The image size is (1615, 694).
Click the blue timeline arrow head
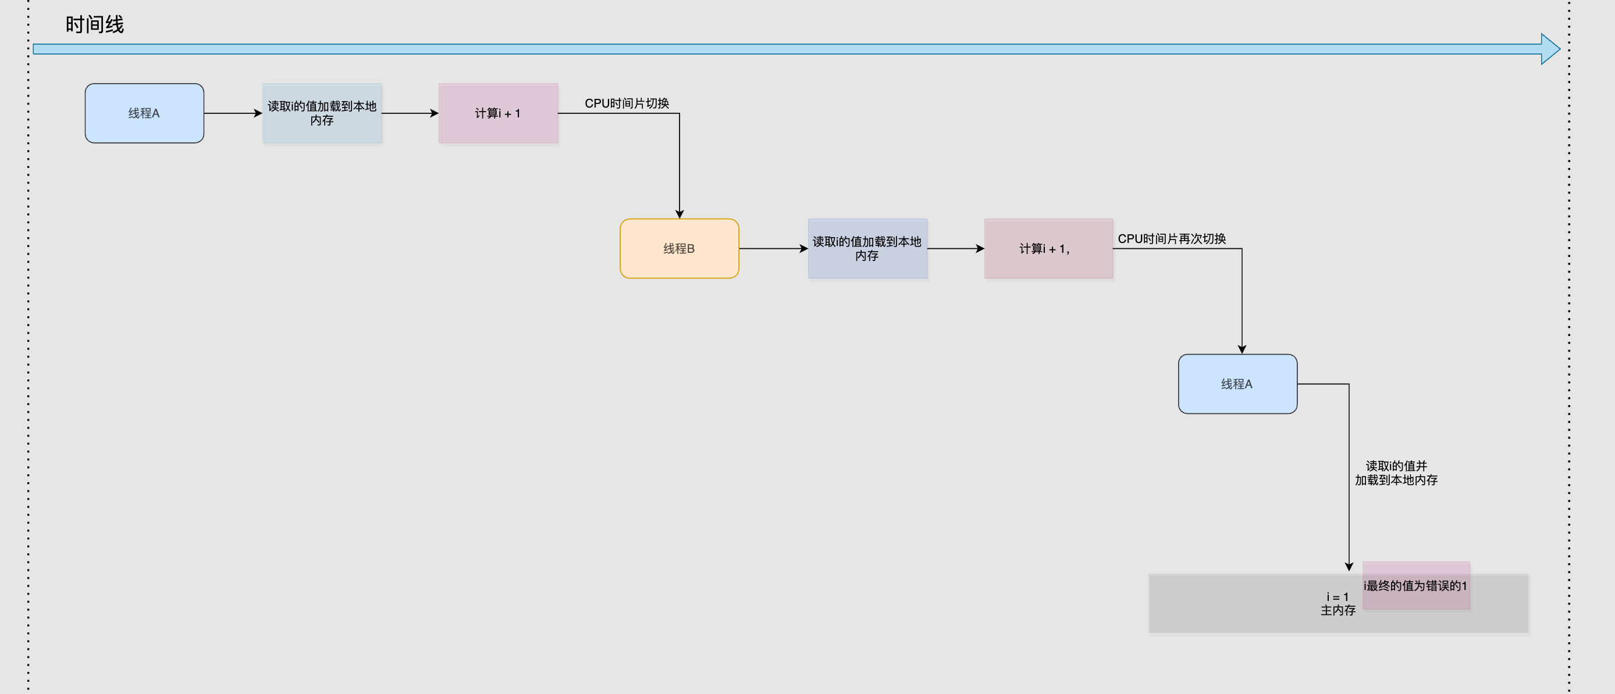[1550, 49]
